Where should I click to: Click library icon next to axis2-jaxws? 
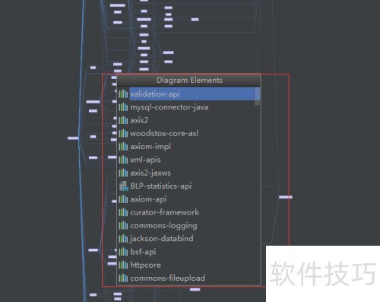point(123,173)
